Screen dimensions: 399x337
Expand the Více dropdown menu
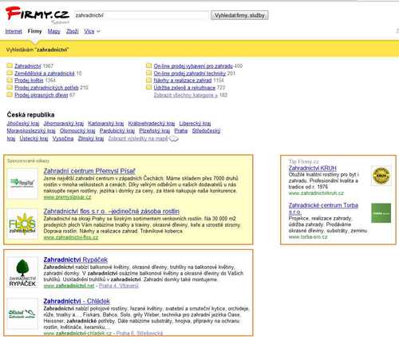[92, 31]
